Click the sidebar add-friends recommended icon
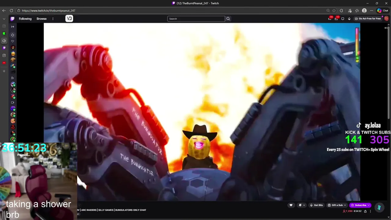391x220 pixels. tap(13, 78)
